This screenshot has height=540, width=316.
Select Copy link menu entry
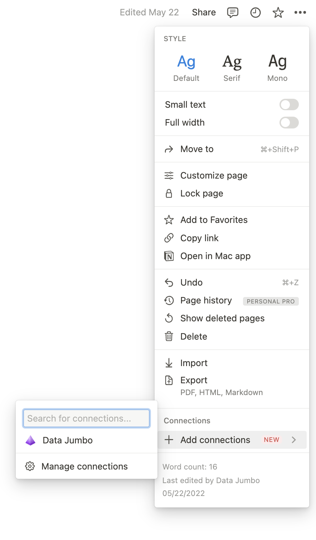(x=199, y=238)
